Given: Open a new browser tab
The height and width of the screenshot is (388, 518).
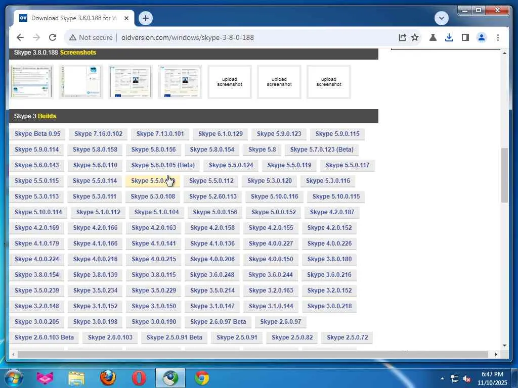Looking at the screenshot, I should click(145, 18).
